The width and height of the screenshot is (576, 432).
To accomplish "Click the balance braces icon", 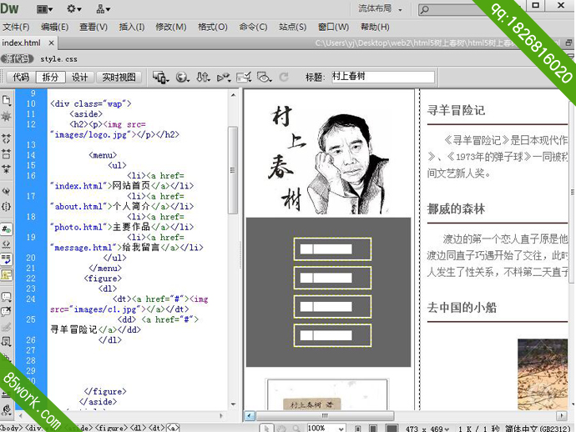I will pos(6,207).
